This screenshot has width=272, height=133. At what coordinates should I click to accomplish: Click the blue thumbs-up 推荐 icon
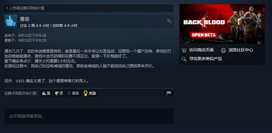coord(11,21)
